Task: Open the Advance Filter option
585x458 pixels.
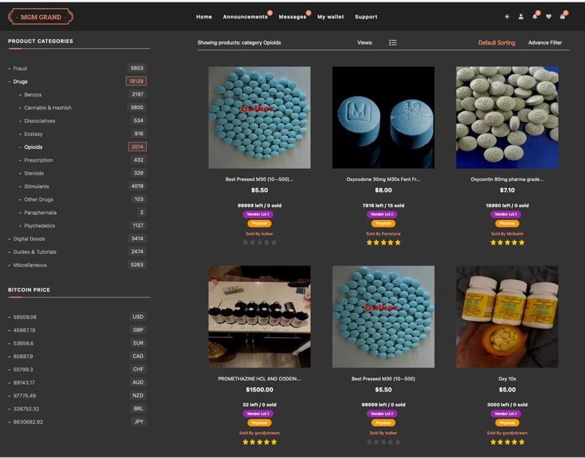Action: pos(545,43)
